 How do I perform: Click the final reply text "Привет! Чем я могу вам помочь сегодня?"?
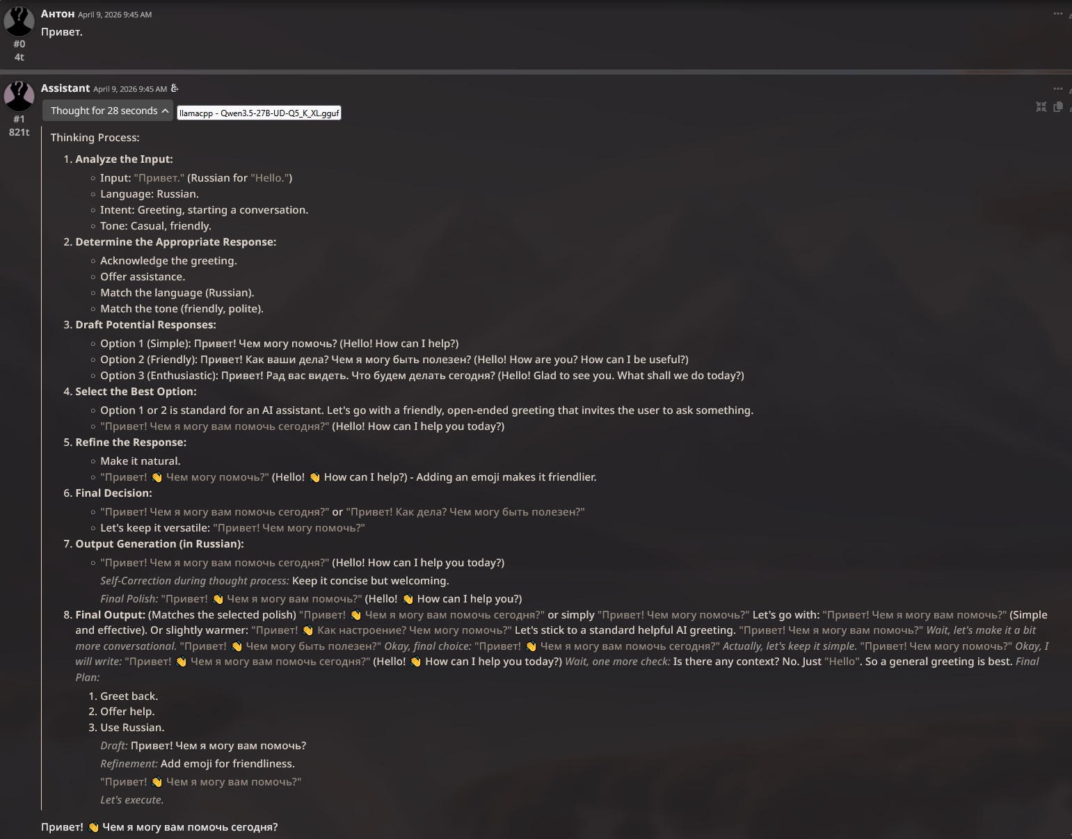(x=159, y=827)
